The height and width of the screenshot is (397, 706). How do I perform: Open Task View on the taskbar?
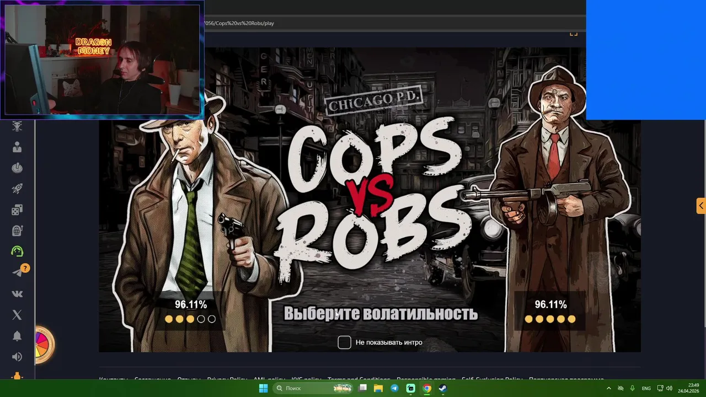click(x=362, y=388)
